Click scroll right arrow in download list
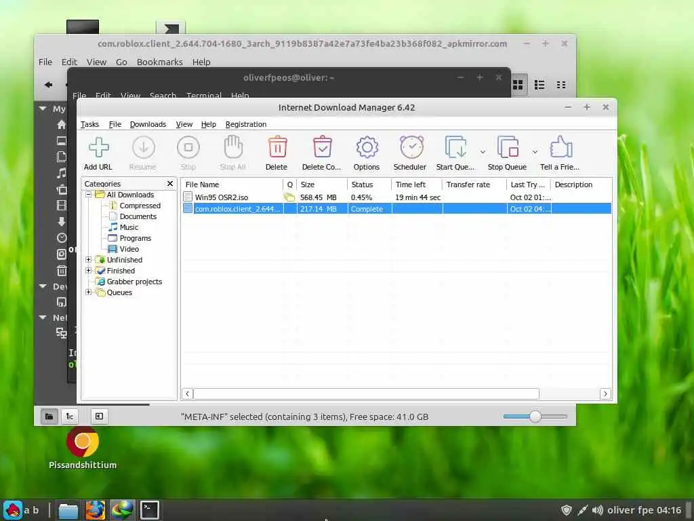The width and height of the screenshot is (694, 521). pos(605,393)
